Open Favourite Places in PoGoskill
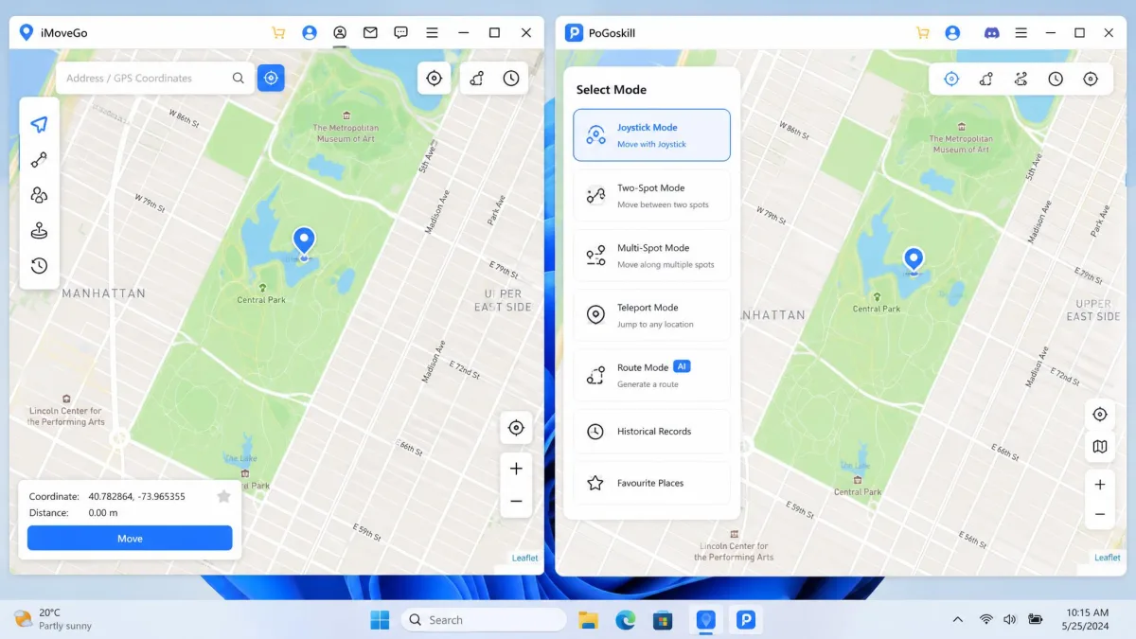This screenshot has width=1136, height=639. 651,483
